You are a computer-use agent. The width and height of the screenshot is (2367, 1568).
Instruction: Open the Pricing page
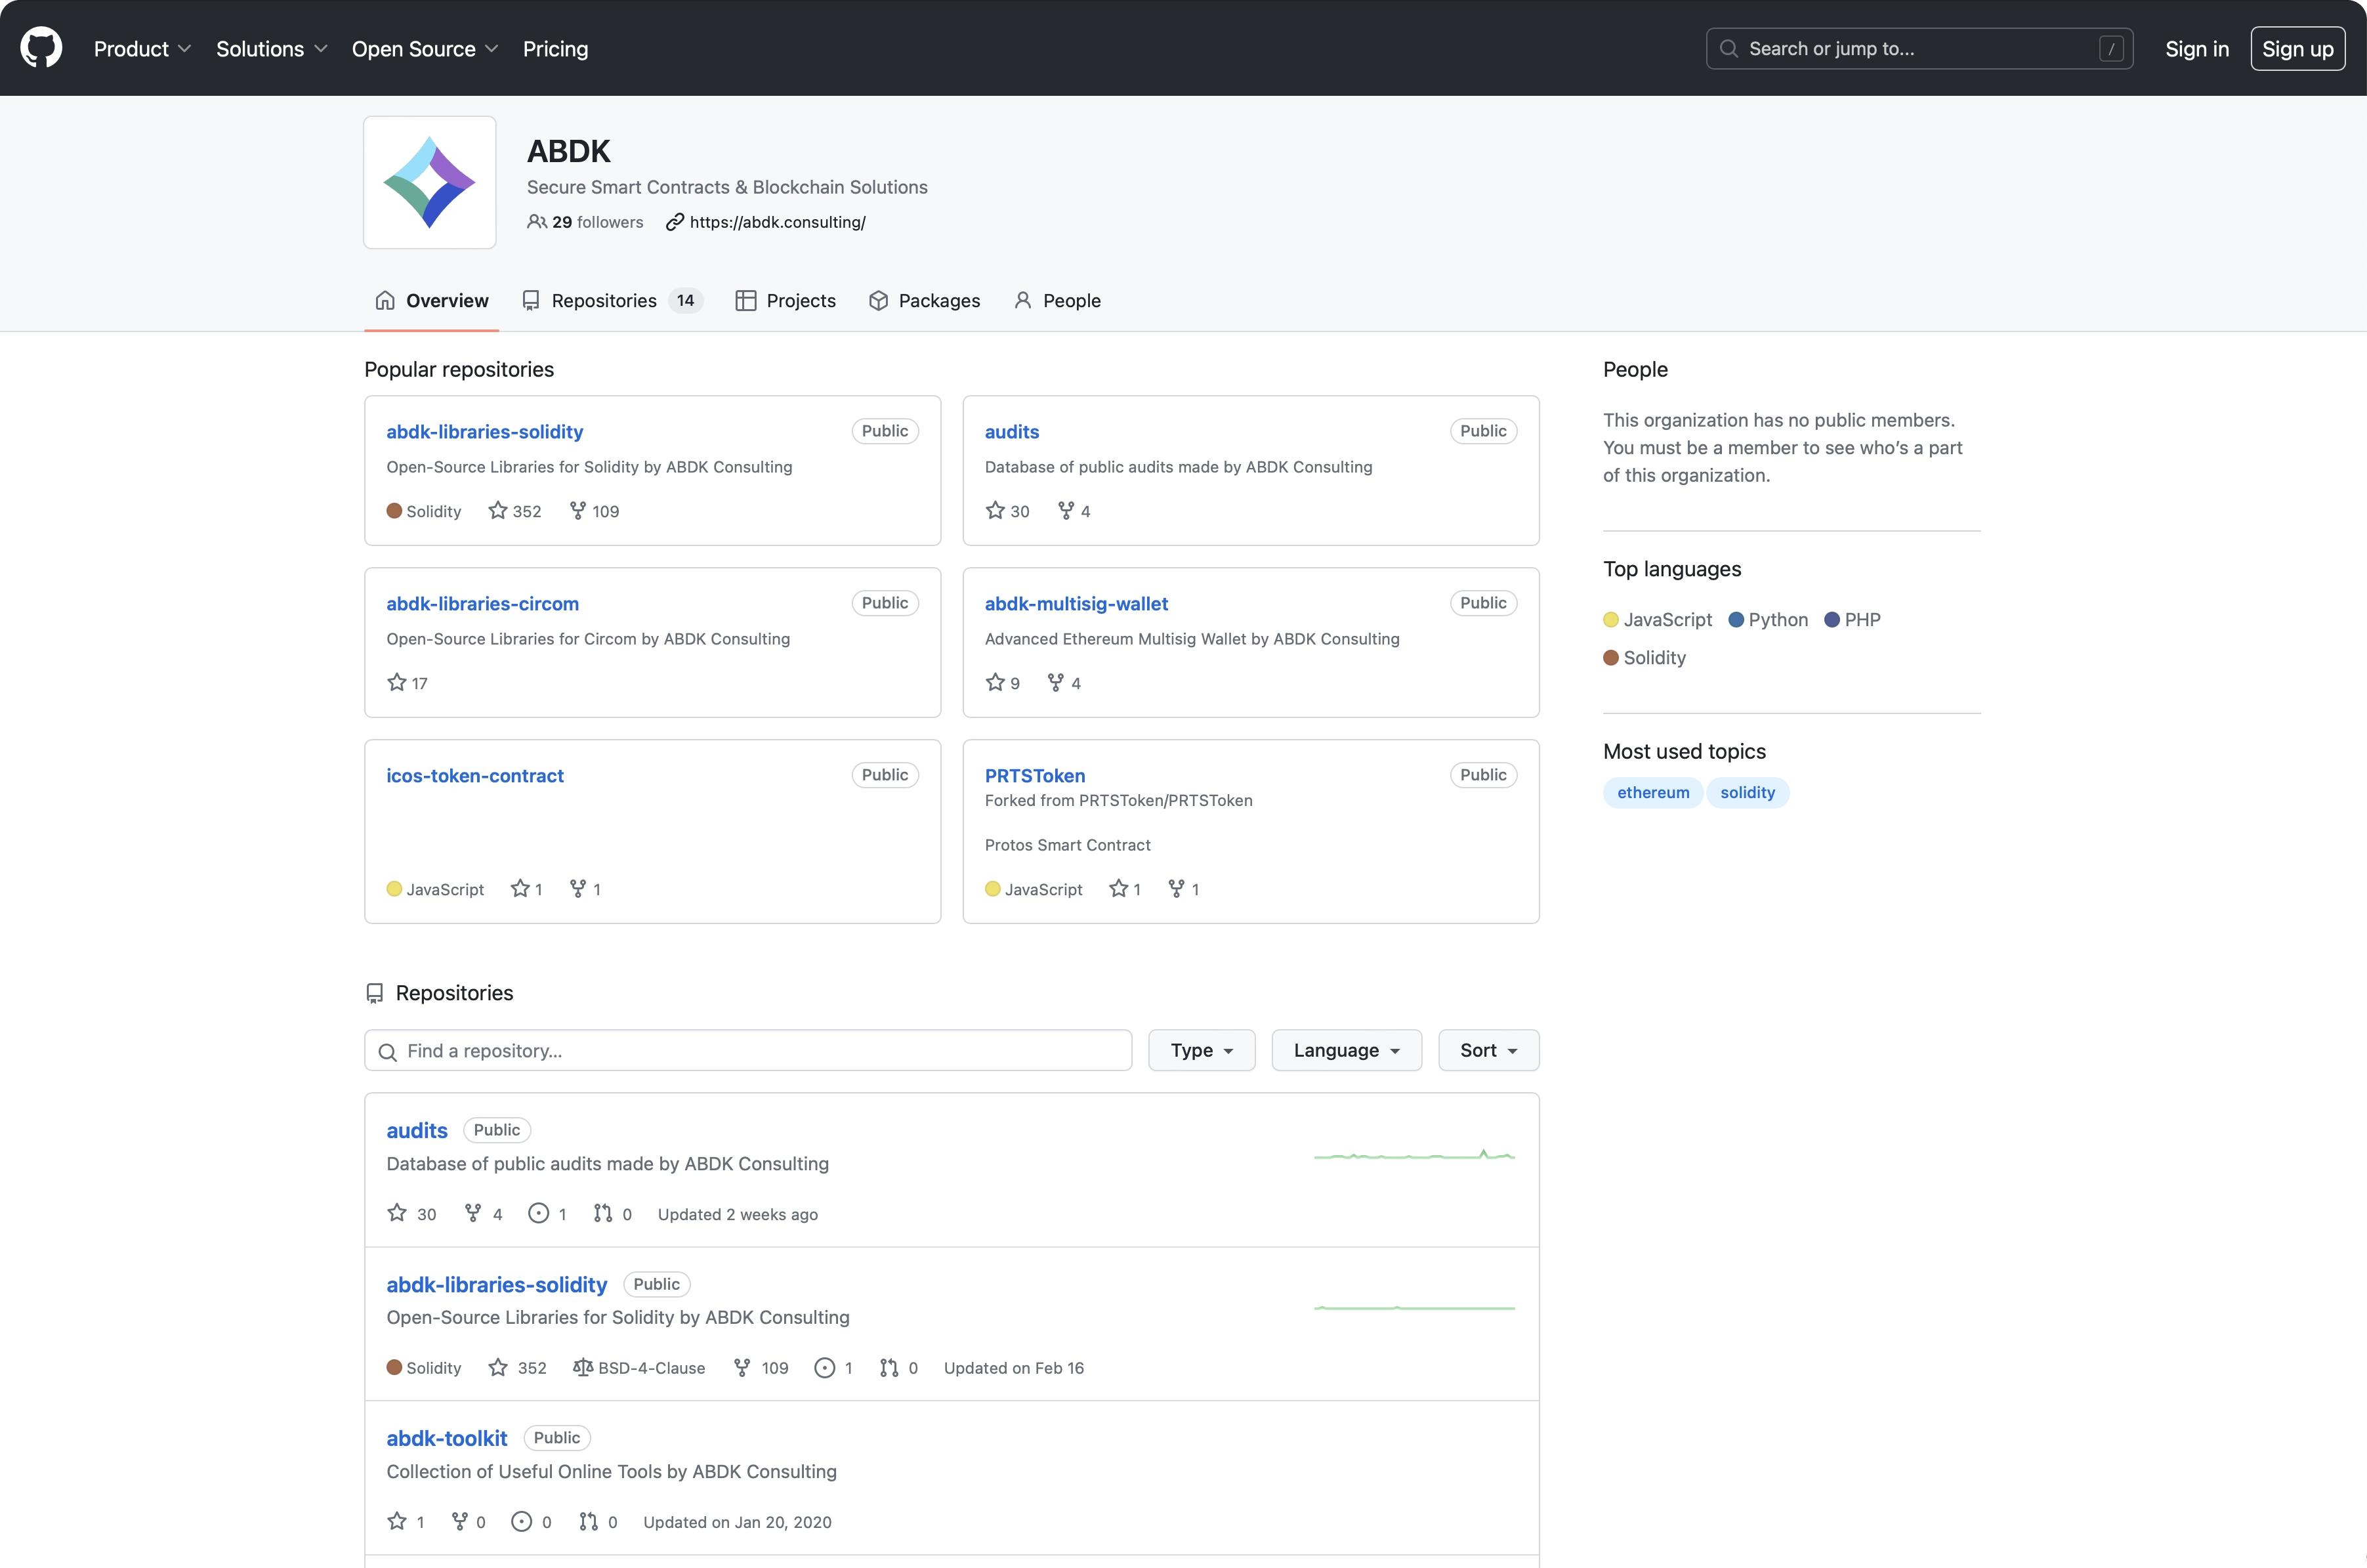point(556,48)
